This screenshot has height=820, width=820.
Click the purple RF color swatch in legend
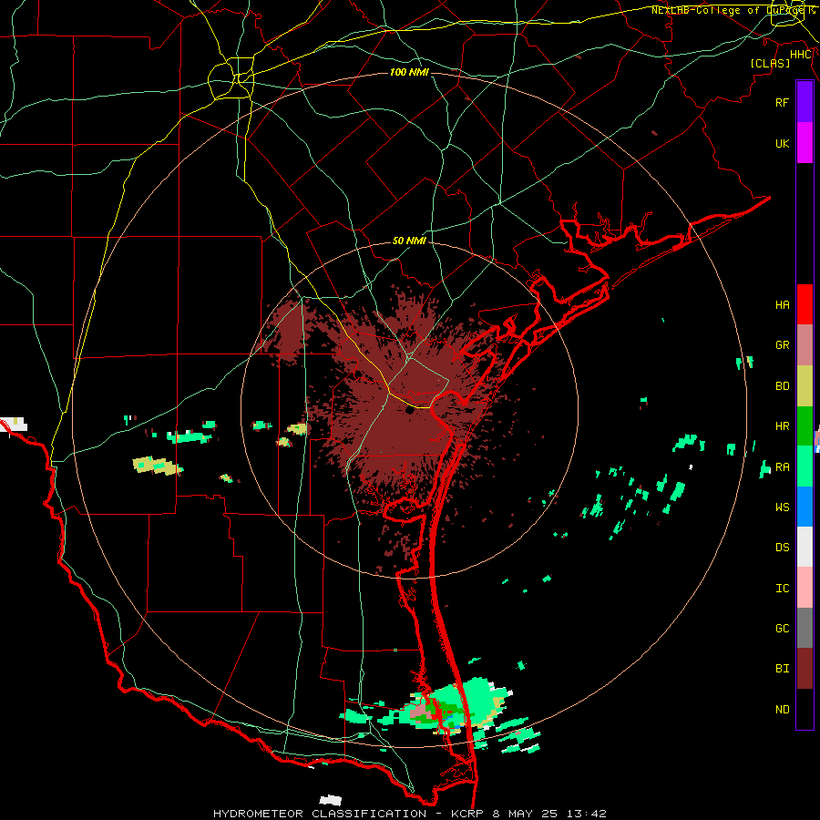pos(805,102)
